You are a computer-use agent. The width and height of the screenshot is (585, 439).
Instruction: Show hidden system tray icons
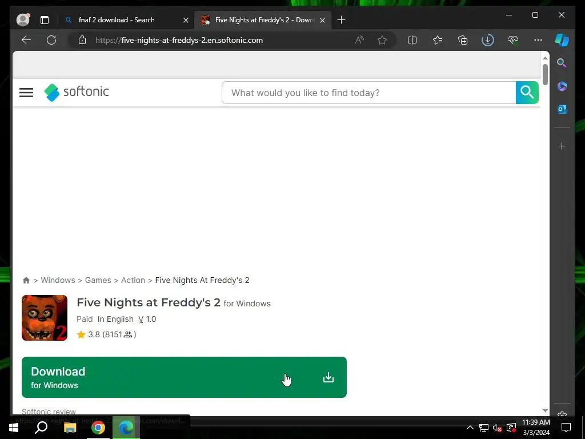tap(470, 428)
